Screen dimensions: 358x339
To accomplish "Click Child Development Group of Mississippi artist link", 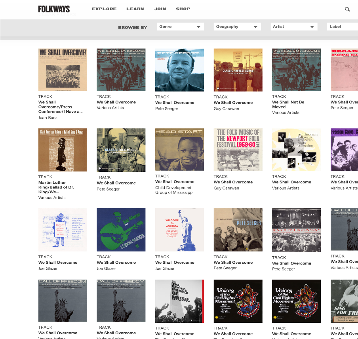I will coord(174,190).
